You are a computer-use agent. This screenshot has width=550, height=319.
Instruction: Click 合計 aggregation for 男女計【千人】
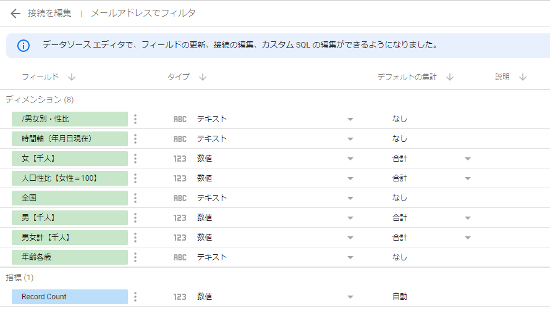point(399,238)
